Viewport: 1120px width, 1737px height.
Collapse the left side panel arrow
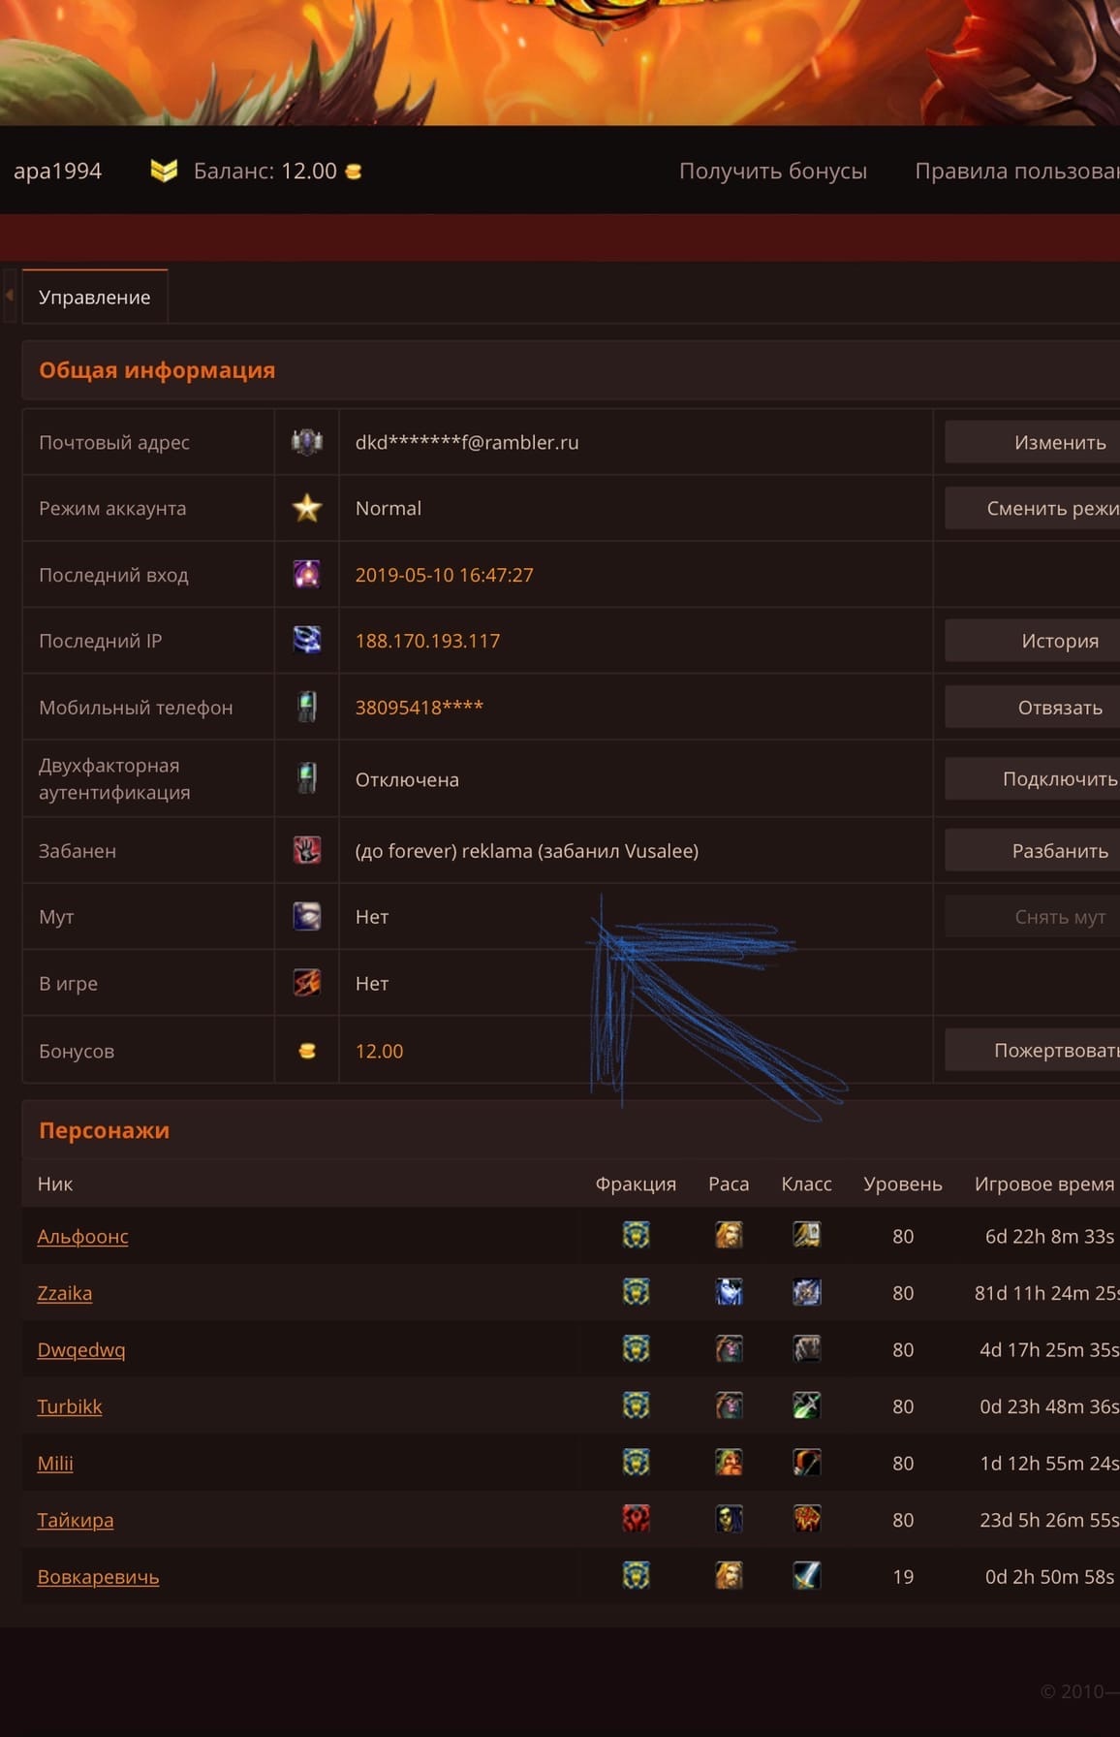pos(9,295)
